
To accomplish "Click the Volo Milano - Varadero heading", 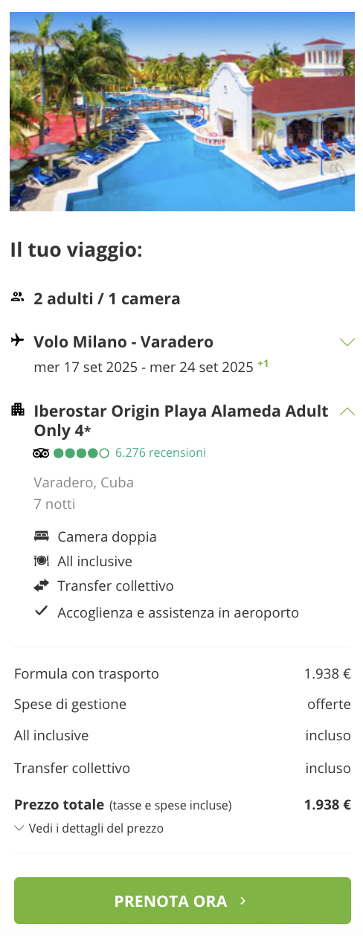I will (x=123, y=342).
